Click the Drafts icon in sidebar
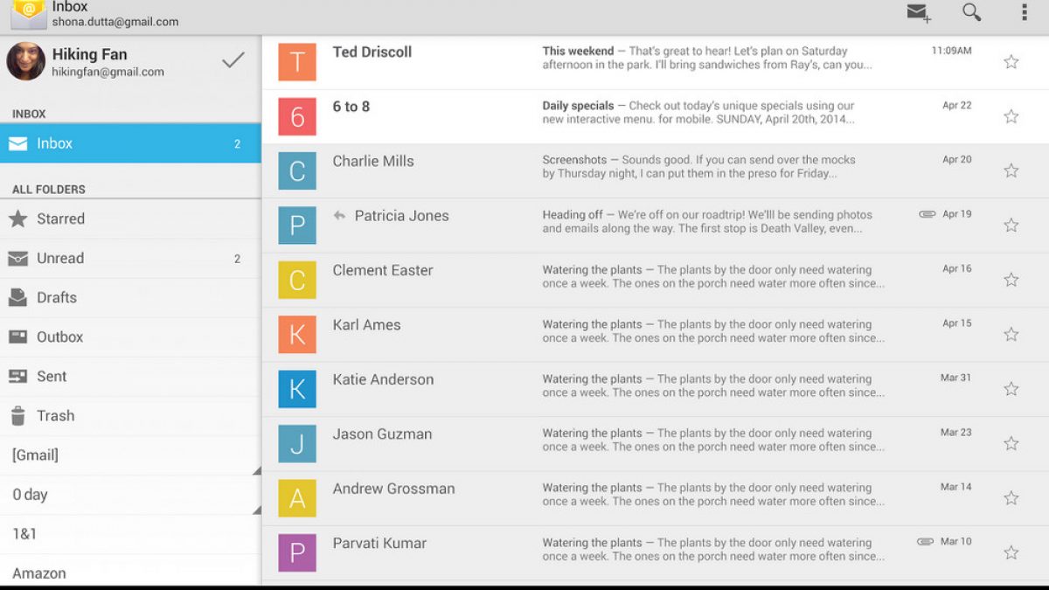Viewport: 1049px width, 590px height. (x=17, y=297)
